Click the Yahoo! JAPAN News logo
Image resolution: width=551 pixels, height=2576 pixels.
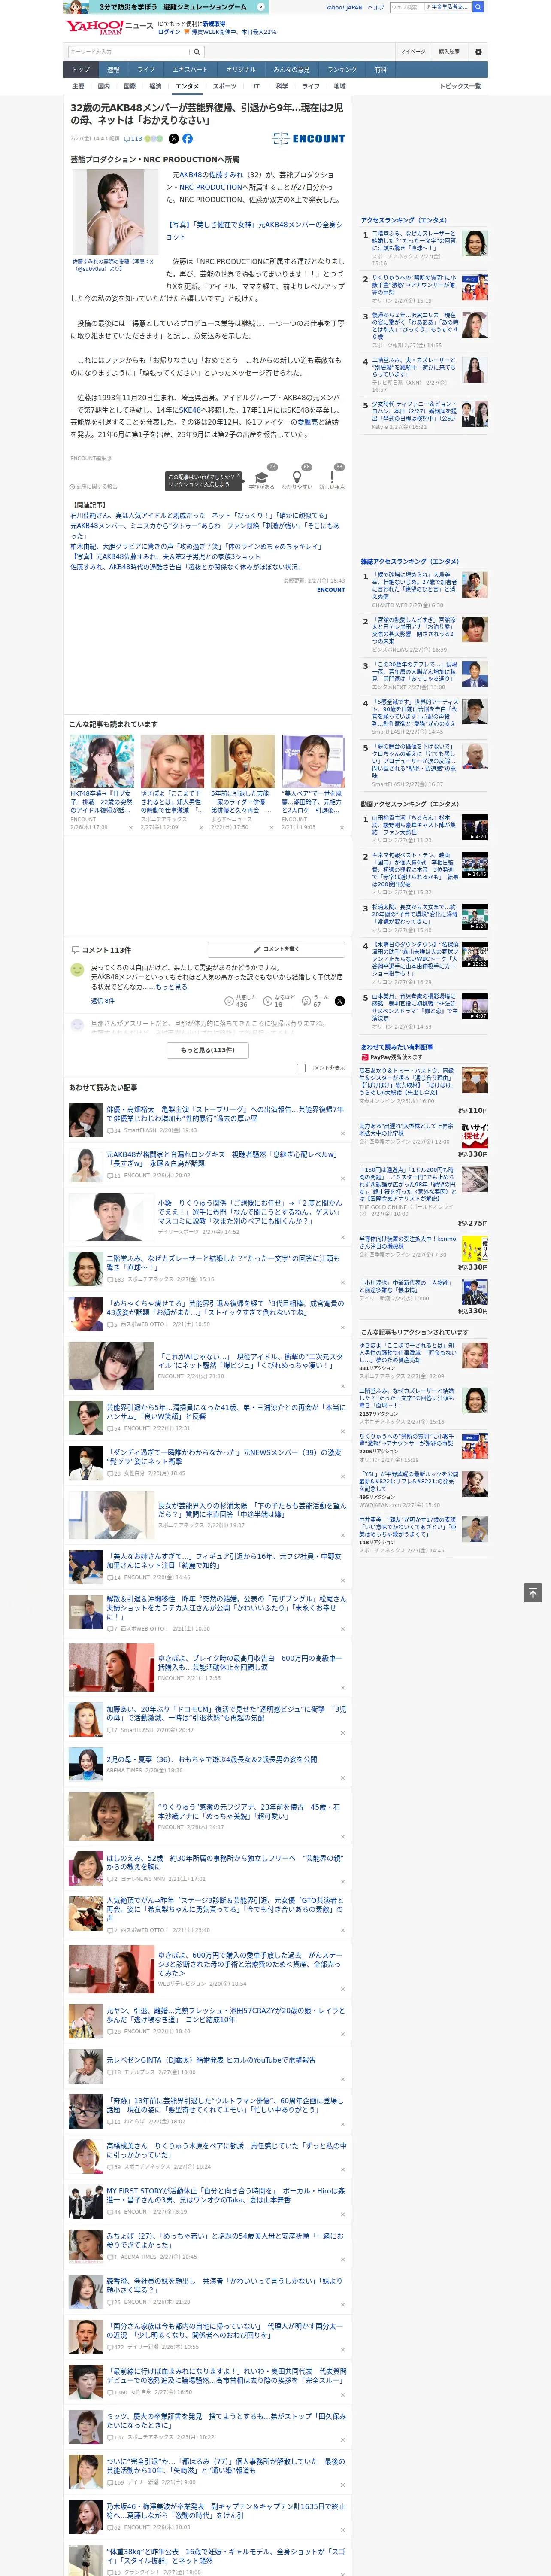pyautogui.click(x=110, y=28)
